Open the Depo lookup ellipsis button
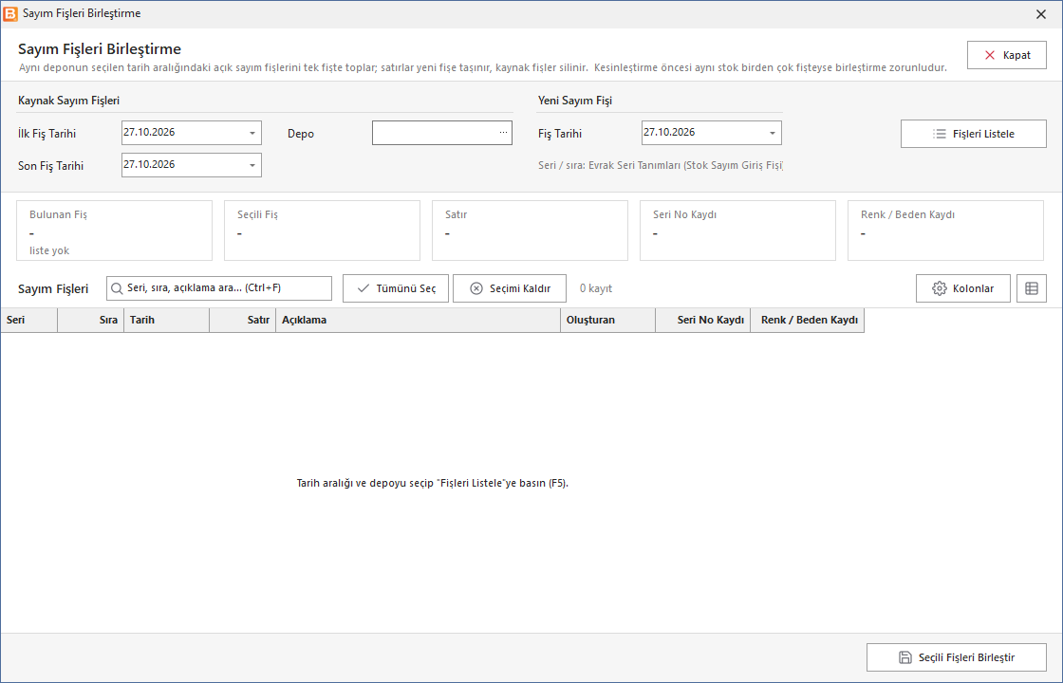Viewport: 1063px width, 683px height. tap(503, 133)
